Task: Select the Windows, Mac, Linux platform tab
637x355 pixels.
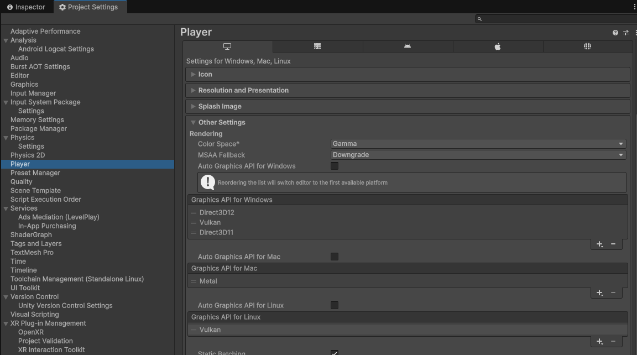Action: click(x=227, y=46)
